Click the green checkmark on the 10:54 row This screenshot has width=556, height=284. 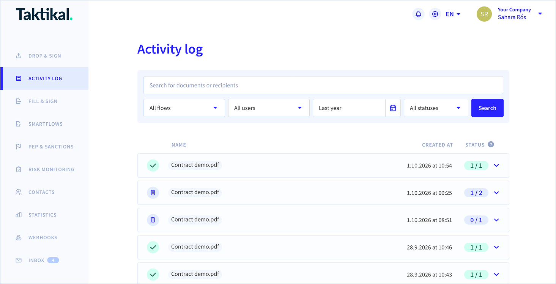coord(153,165)
